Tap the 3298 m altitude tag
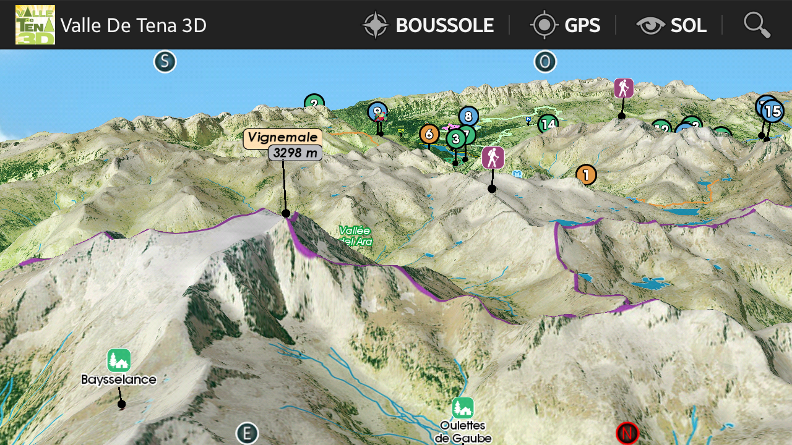The width and height of the screenshot is (792, 445). point(295,153)
